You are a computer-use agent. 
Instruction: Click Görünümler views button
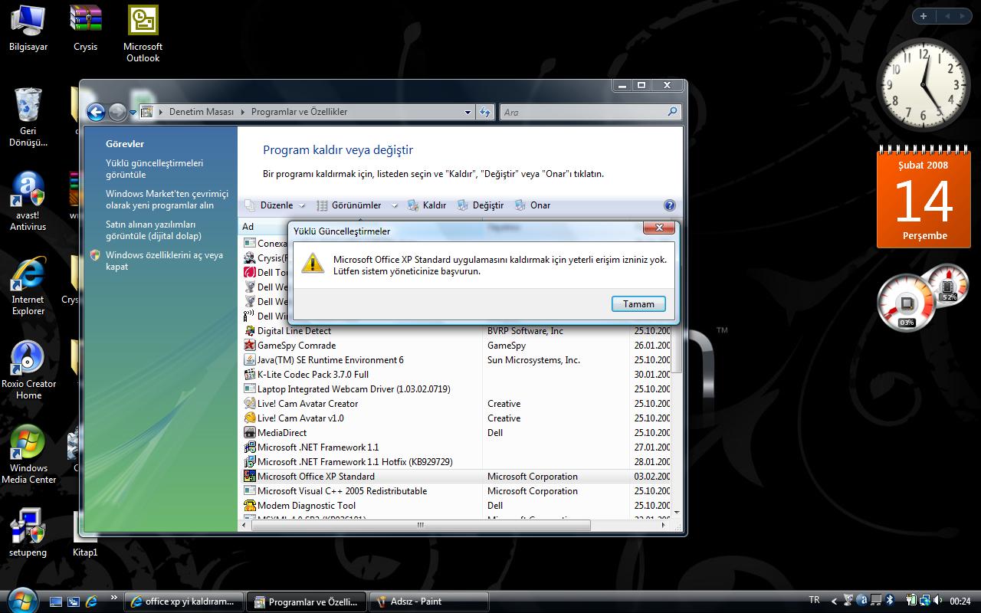coord(349,205)
